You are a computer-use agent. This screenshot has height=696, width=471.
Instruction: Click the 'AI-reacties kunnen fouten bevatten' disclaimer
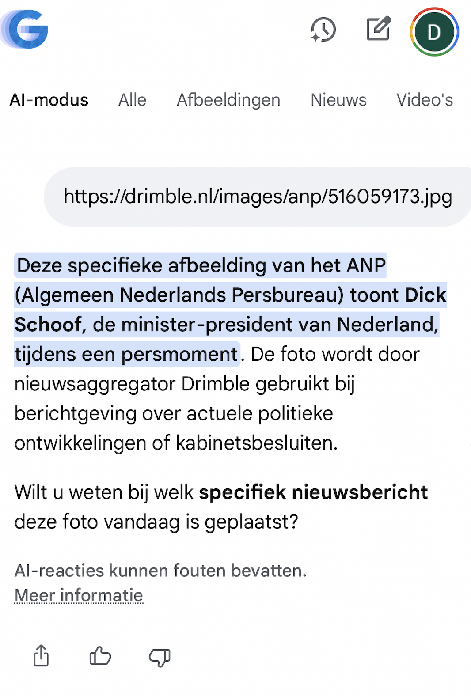click(160, 571)
